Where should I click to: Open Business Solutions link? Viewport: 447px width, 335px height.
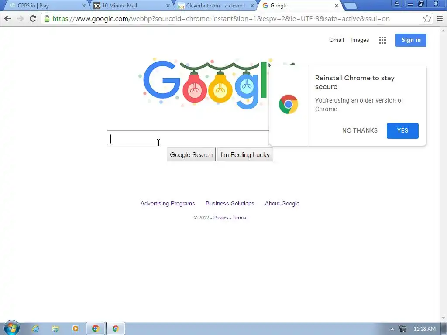230,203
